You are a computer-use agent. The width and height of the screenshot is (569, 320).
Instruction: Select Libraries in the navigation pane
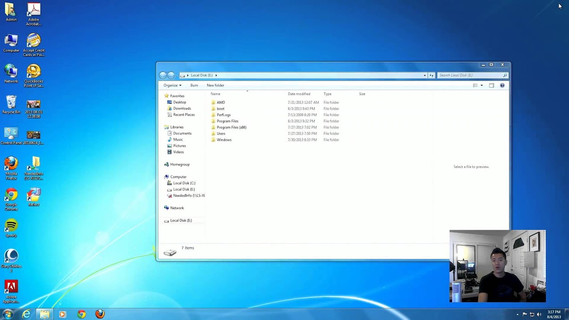point(176,127)
